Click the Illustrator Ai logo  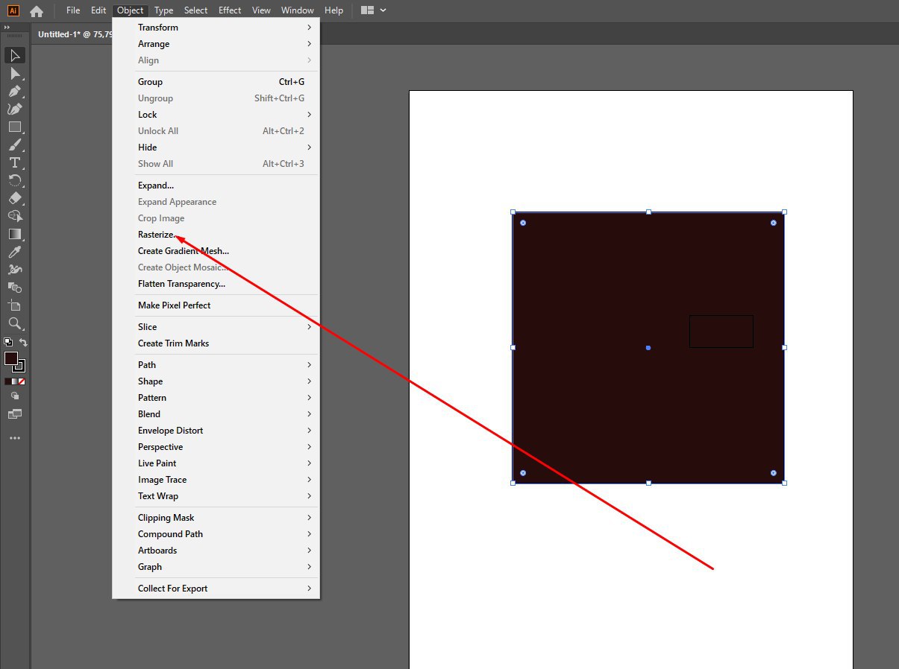click(13, 10)
